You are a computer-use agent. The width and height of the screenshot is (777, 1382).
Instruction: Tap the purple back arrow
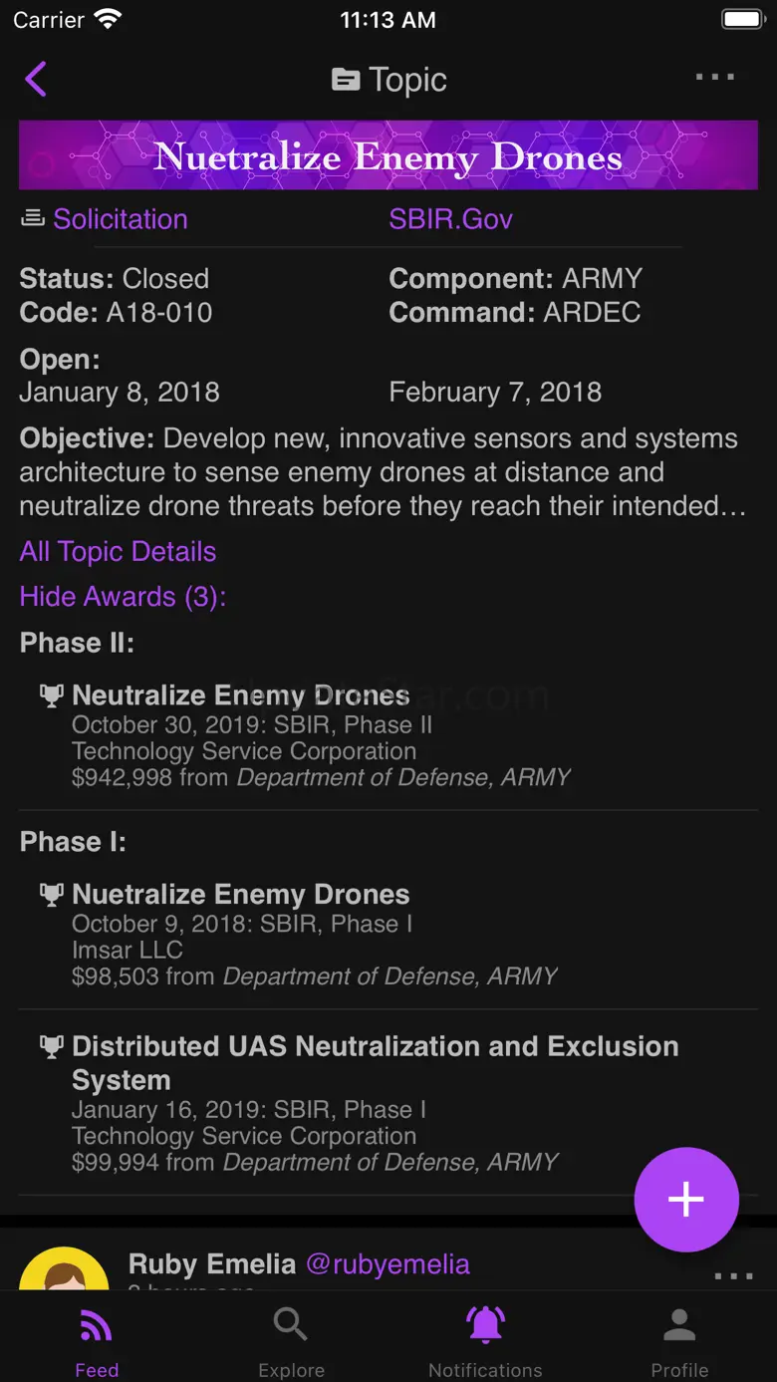coord(36,79)
